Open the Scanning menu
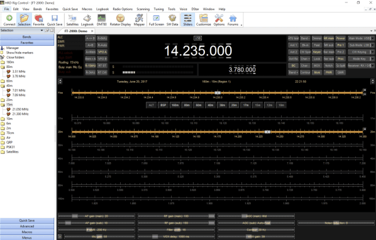The width and height of the screenshot is (376, 240). [x=143, y=9]
